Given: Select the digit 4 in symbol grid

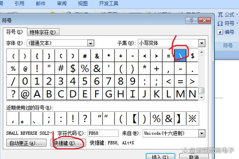Looking at the screenshot, I should coord(73,81).
